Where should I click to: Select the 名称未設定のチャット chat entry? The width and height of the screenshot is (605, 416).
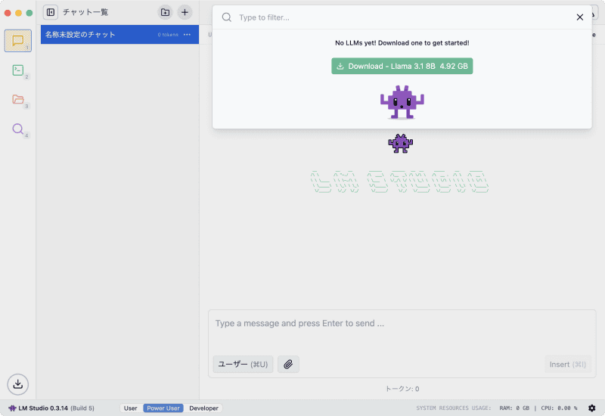(119, 35)
